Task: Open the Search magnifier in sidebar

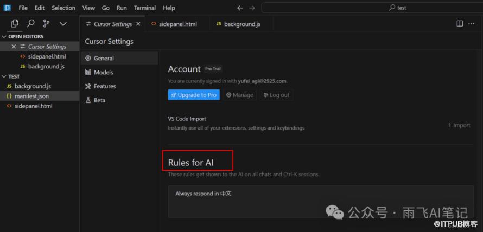Action: pyautogui.click(x=31, y=24)
